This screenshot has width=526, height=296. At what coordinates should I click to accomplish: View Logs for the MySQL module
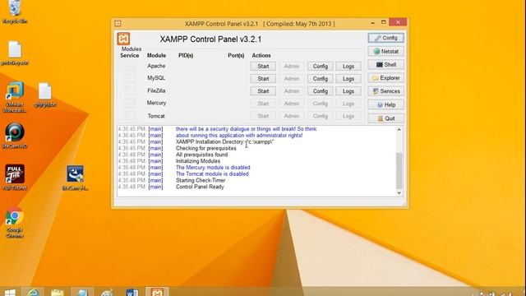point(348,79)
